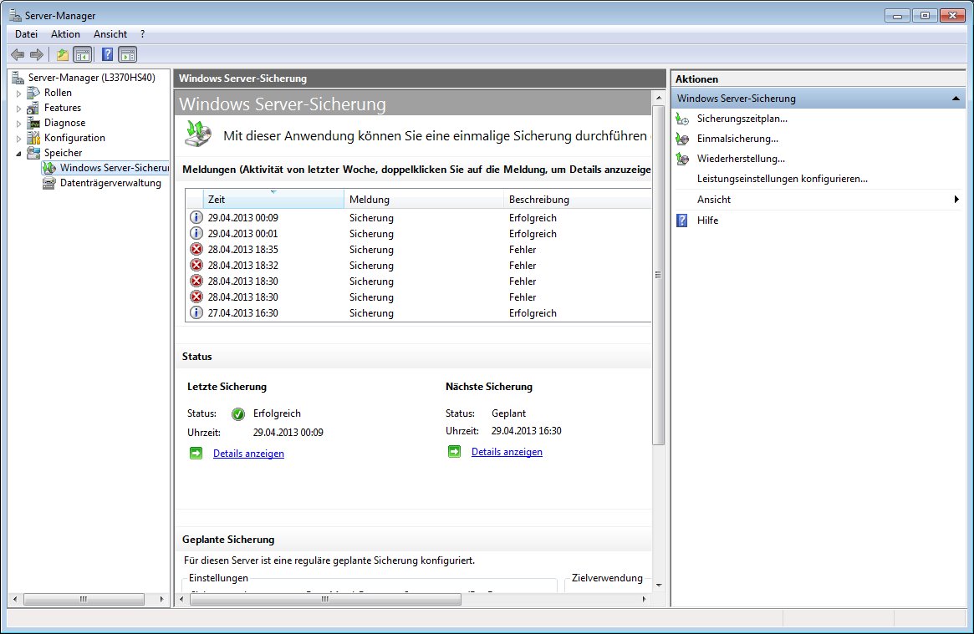The width and height of the screenshot is (974, 634).
Task: Expand the Konfiguration tree node
Action: pyautogui.click(x=18, y=138)
